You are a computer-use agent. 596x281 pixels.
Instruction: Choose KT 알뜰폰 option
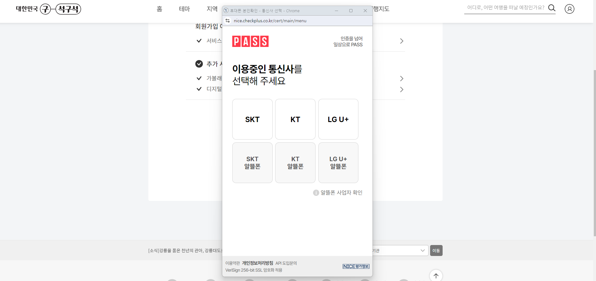click(x=295, y=163)
